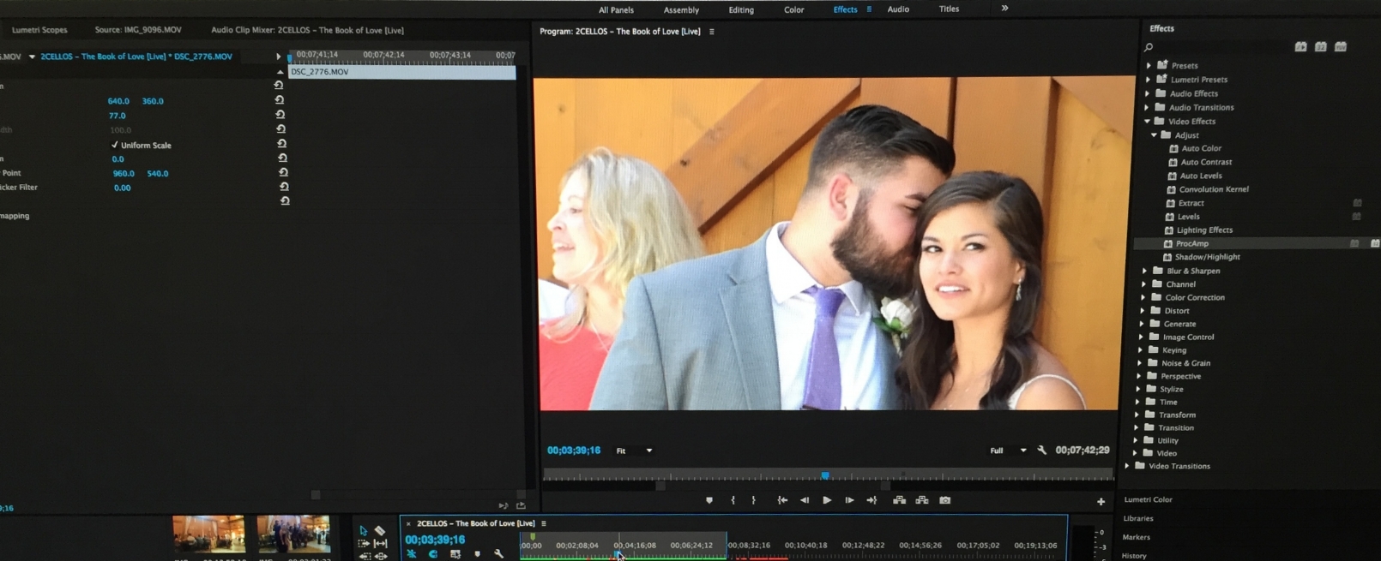This screenshot has height=561, width=1381.
Task: Select the ProcAmp effect
Action: (1192, 244)
